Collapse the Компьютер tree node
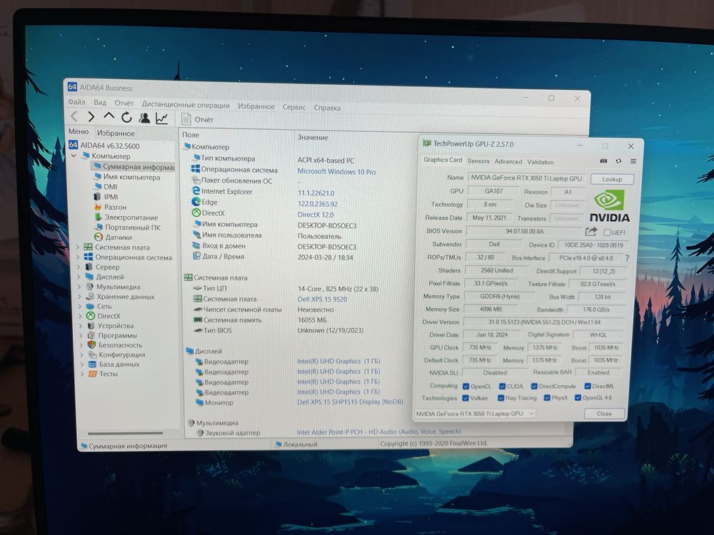The height and width of the screenshot is (535, 714). coord(74,156)
